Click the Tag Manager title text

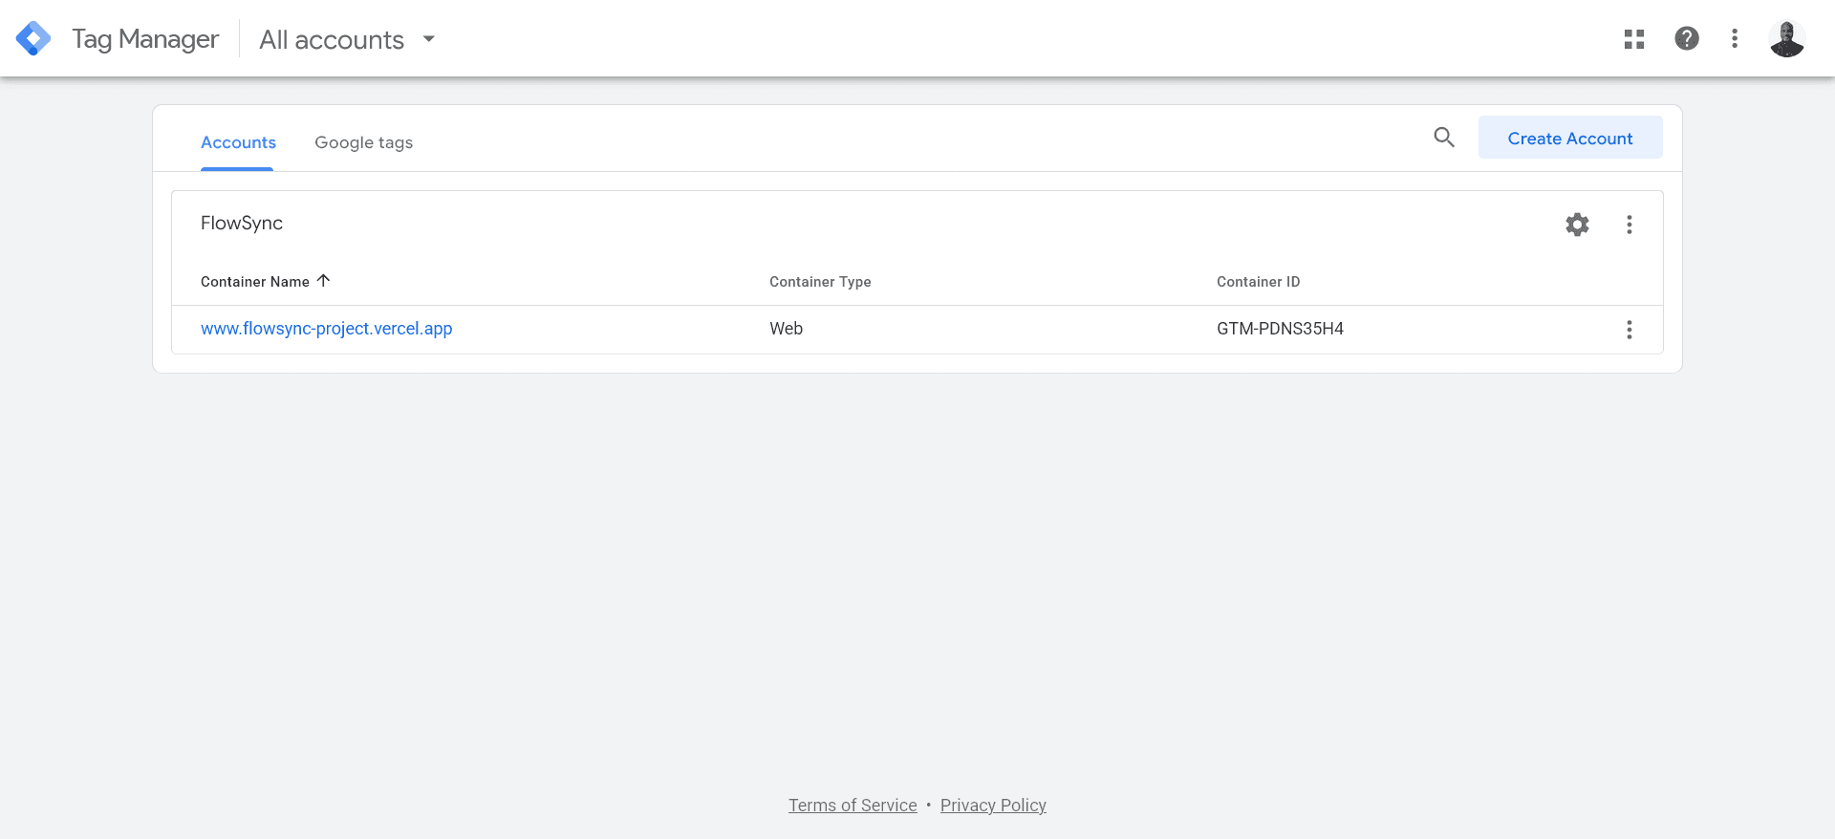(145, 39)
